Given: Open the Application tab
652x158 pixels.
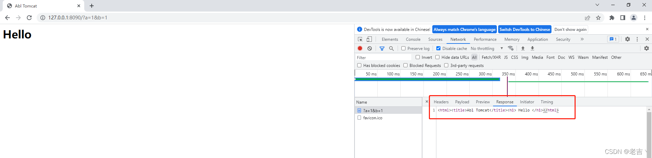Looking at the screenshot, I should [538, 39].
